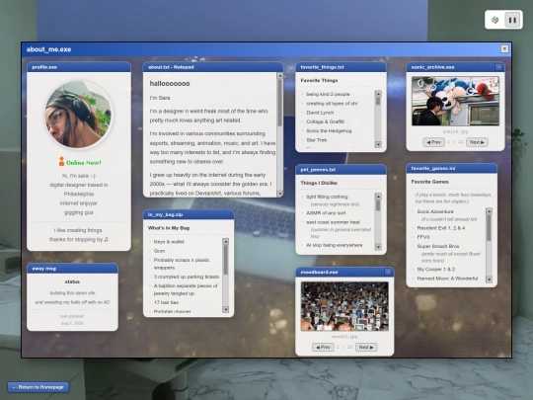Click scroll up arrow in about.txt Notepad

pos(279,76)
